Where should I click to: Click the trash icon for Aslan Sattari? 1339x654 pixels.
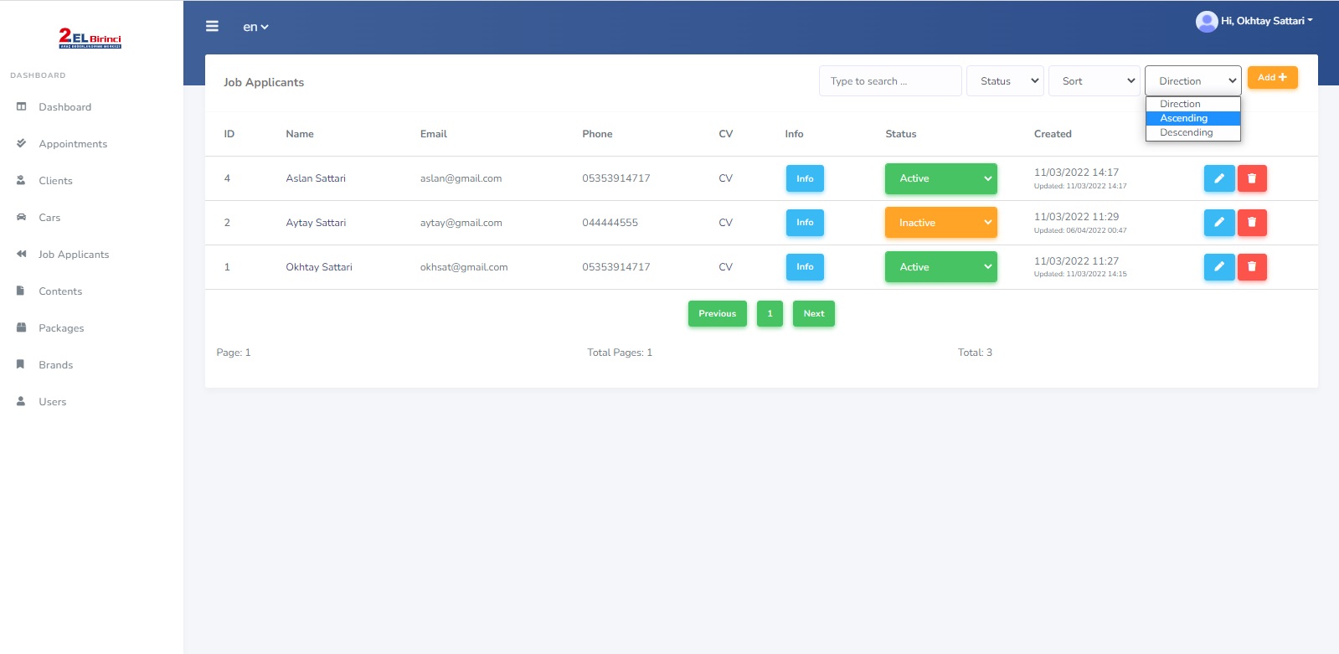[1252, 178]
